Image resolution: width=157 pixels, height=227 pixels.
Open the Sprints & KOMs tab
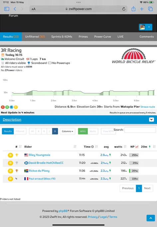point(62,37)
